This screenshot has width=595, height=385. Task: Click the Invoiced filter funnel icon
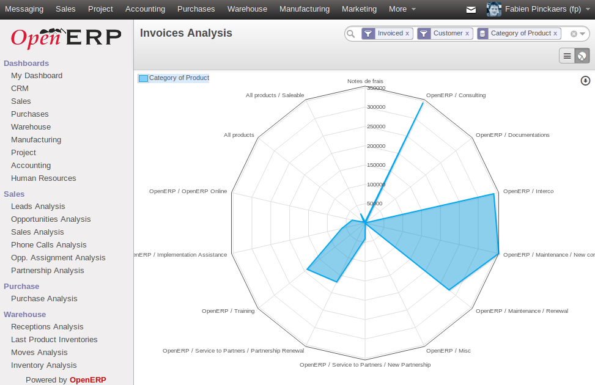[x=368, y=34]
